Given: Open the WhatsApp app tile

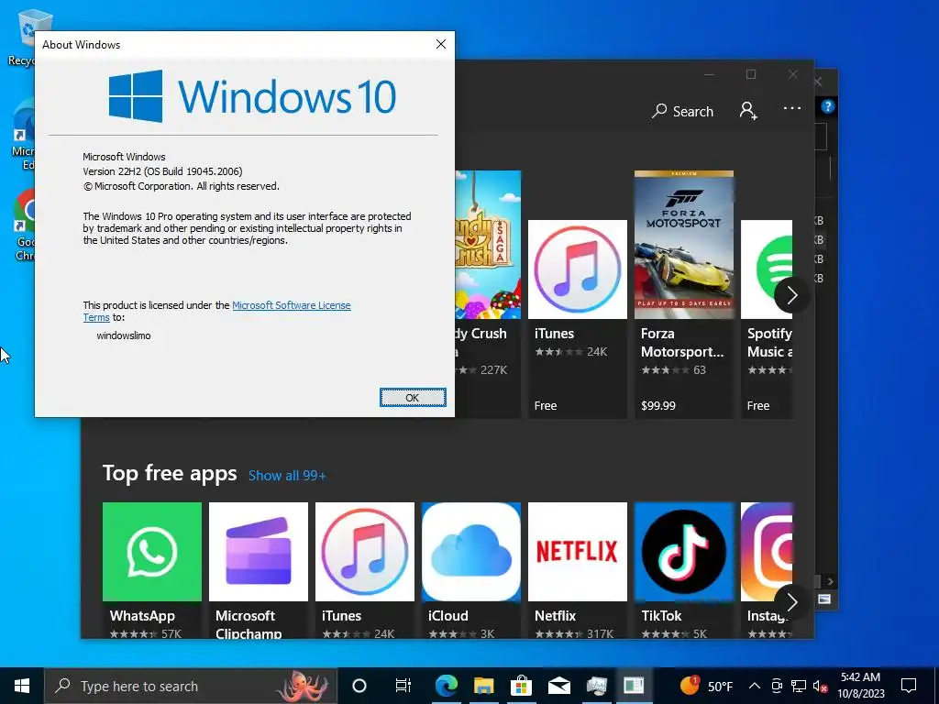Looking at the screenshot, I should (152, 570).
